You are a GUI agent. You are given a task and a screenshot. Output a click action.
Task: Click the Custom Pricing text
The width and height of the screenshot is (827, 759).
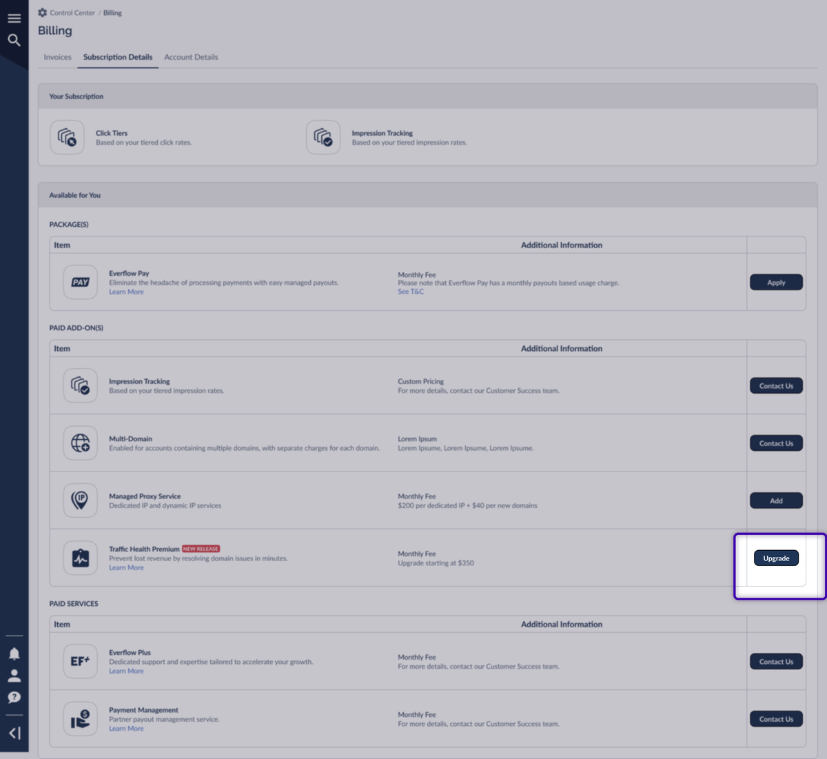point(420,381)
